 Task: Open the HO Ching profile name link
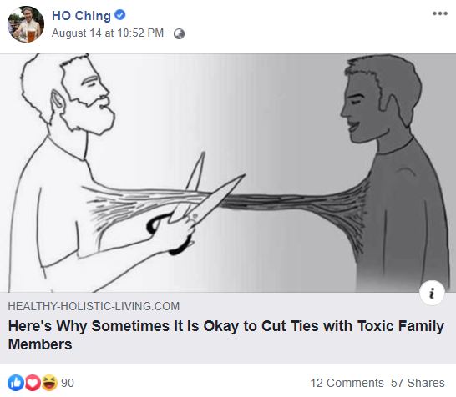81,16
